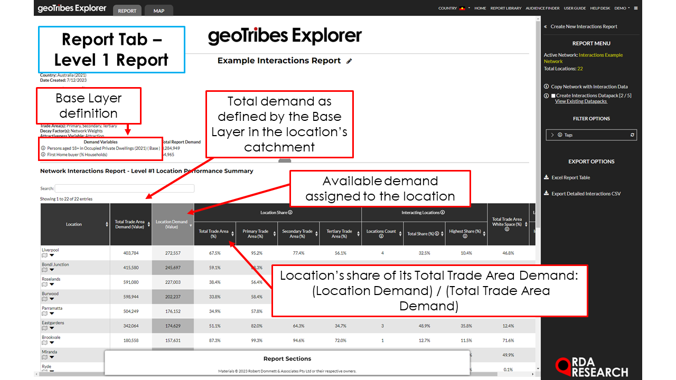Expand Roselands row dropdown arrow
Image resolution: width=676 pixels, height=380 pixels.
pos(52,284)
